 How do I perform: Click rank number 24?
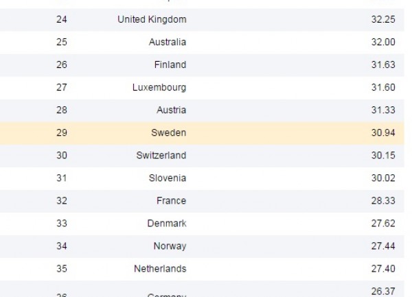coord(62,19)
